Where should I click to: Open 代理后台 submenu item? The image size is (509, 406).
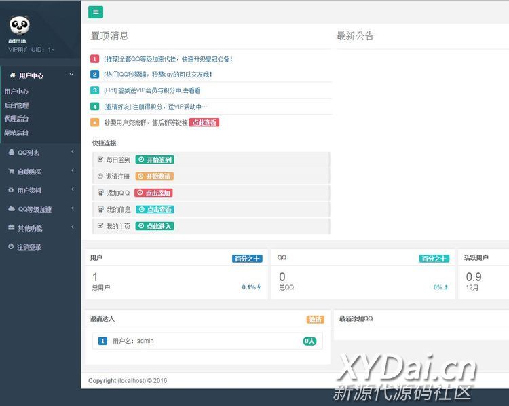[16, 119]
